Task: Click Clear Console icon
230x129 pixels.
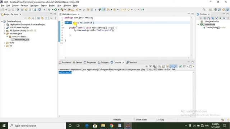Action: (x=160, y=66)
